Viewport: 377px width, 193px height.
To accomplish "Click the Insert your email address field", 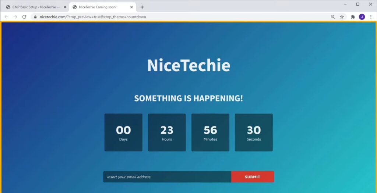I will (x=167, y=177).
